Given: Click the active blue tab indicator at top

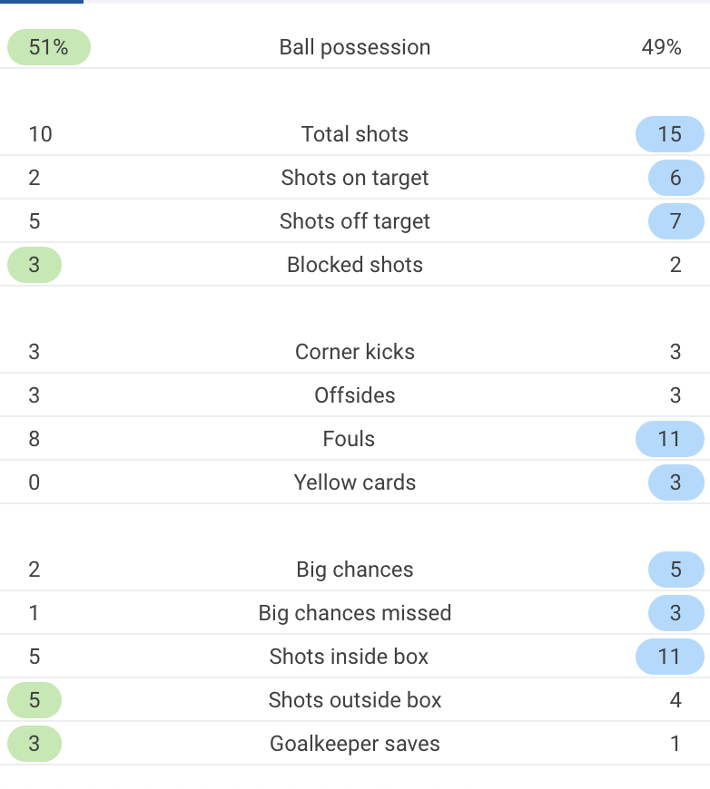Looking at the screenshot, I should tap(42, 2).
